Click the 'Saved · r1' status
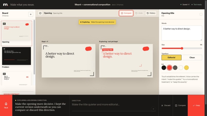This screenshot has width=207, height=116. click(x=185, y=5)
